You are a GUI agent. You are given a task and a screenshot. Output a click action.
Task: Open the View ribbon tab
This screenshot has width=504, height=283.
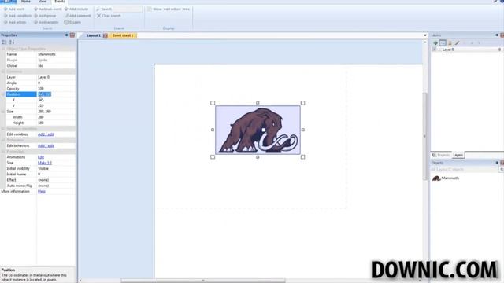[43, 2]
